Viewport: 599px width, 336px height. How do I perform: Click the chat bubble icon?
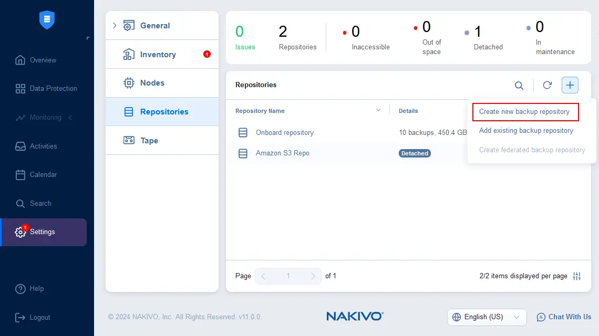coord(541,317)
